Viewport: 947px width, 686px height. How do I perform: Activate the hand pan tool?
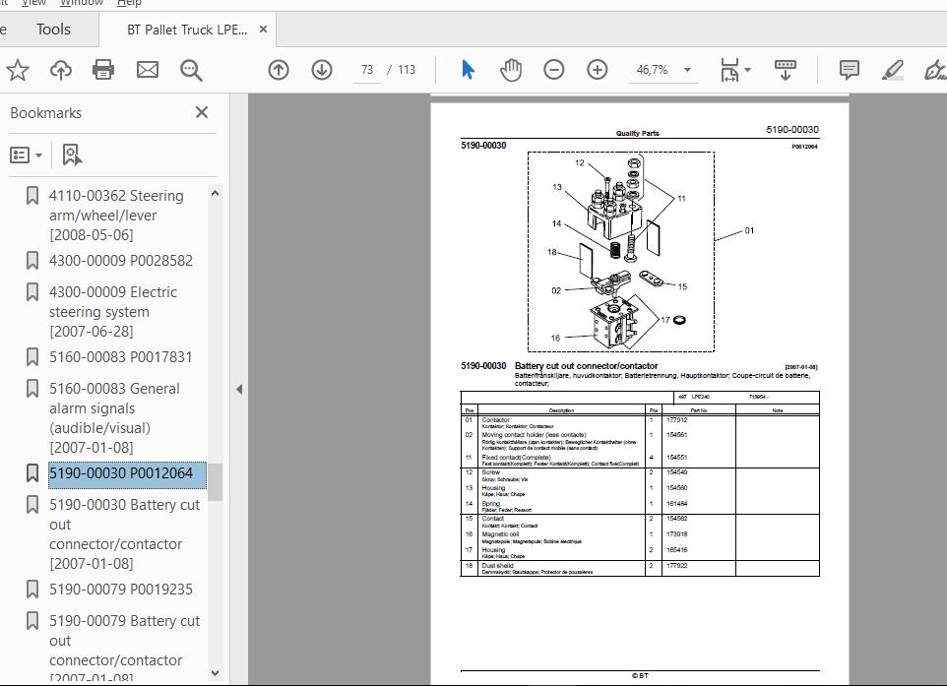pos(510,70)
